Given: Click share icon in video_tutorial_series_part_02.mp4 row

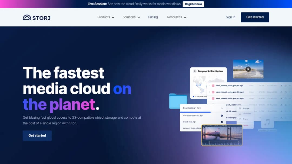Looking at the screenshot, I should tap(286, 92).
